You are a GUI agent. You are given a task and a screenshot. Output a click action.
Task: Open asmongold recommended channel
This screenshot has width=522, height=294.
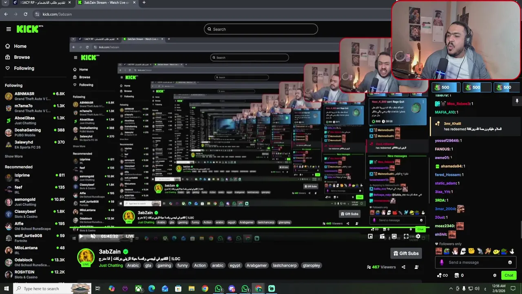coord(35,202)
